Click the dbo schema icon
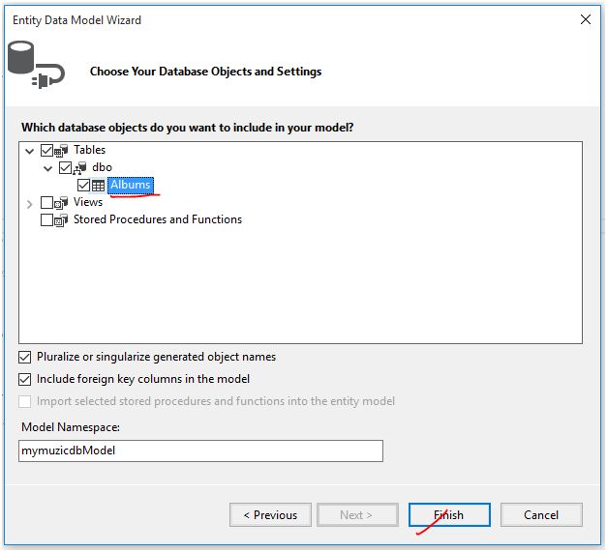Image resolution: width=607 pixels, height=552 pixels. coord(80,168)
